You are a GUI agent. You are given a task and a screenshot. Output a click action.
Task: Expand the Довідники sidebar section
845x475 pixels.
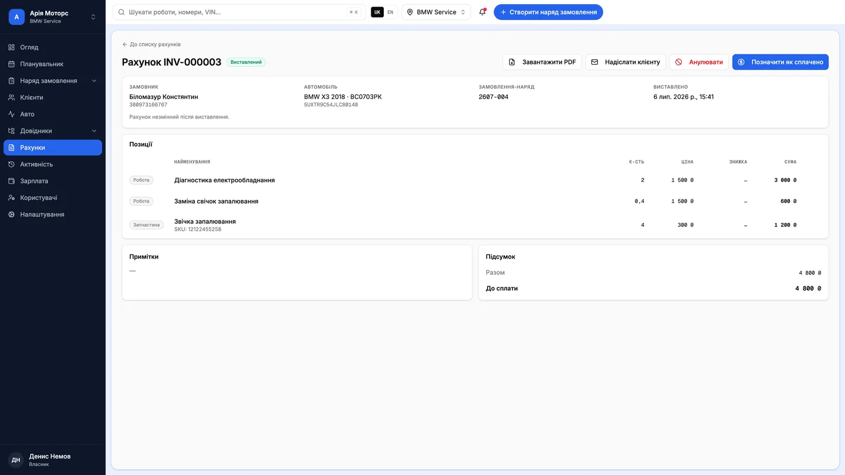point(53,131)
